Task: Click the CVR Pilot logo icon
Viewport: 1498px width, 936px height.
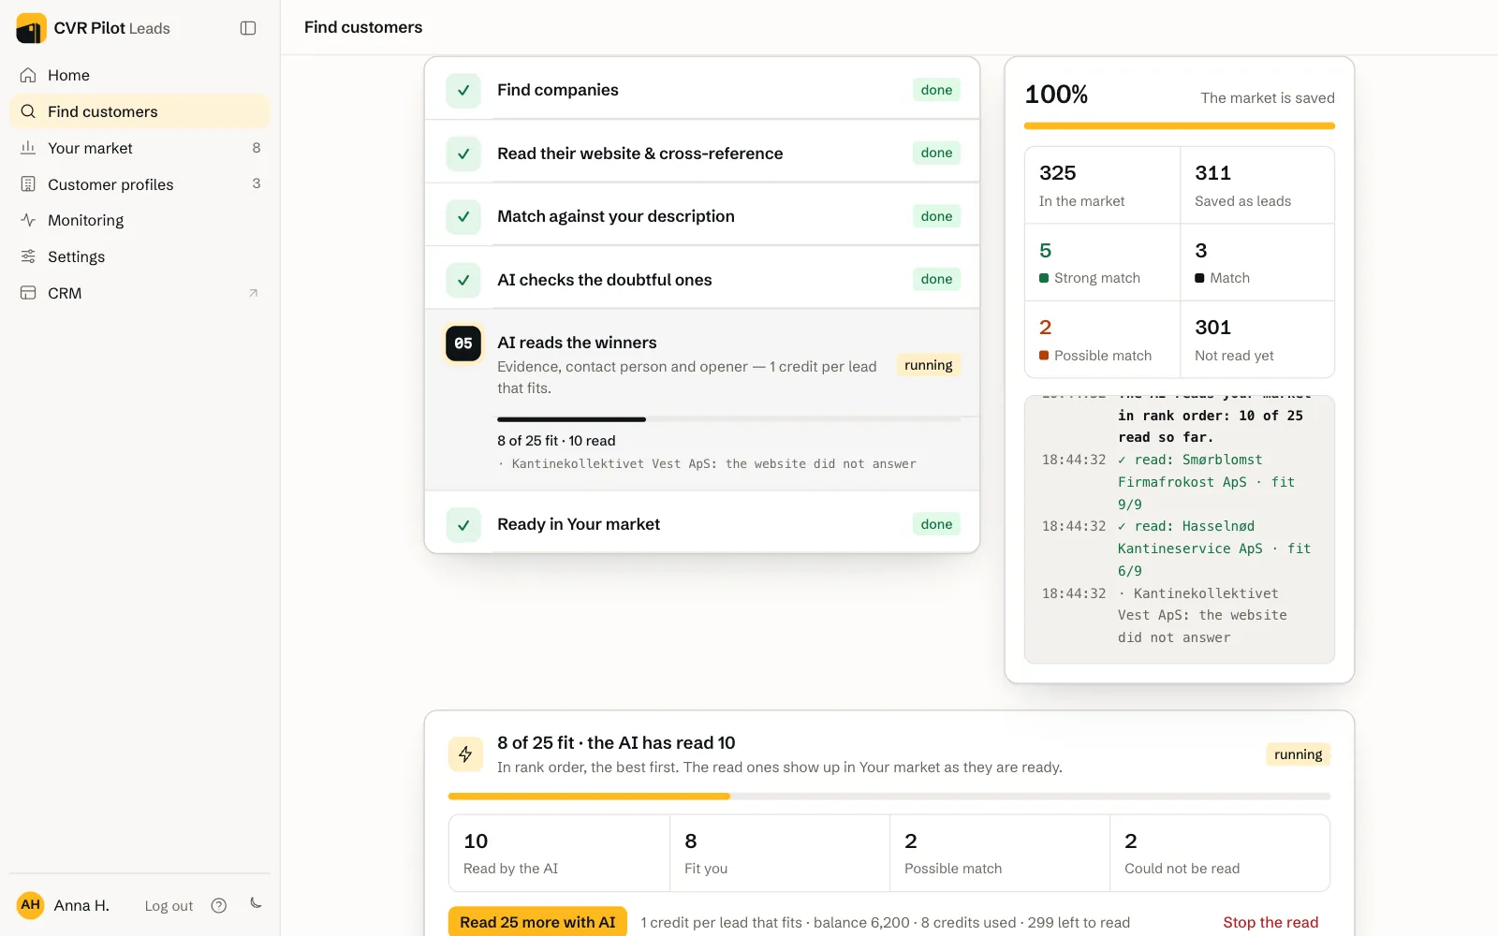Action: click(31, 28)
